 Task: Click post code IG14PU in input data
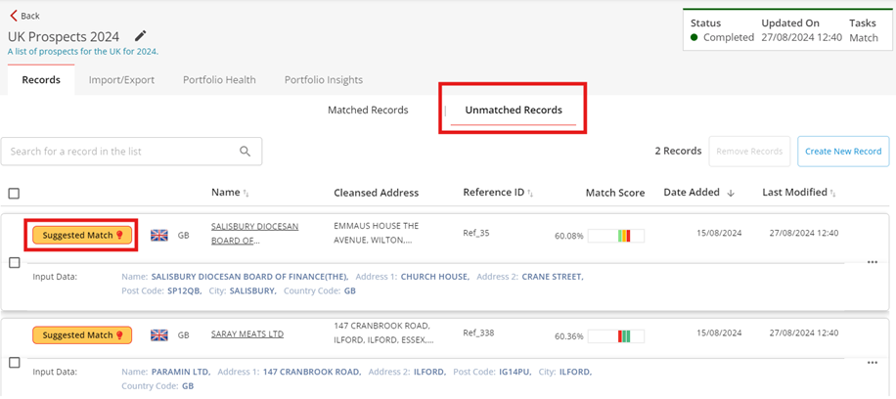[x=515, y=373]
